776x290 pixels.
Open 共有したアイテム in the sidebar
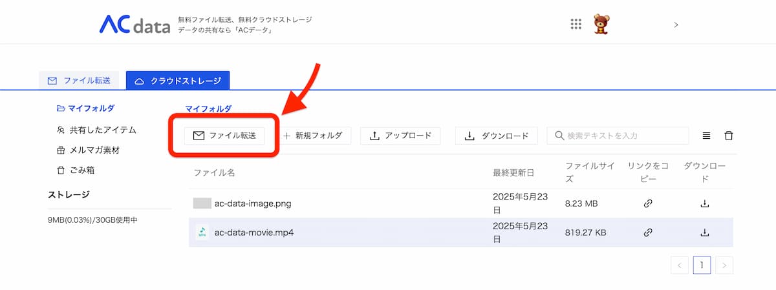96,130
